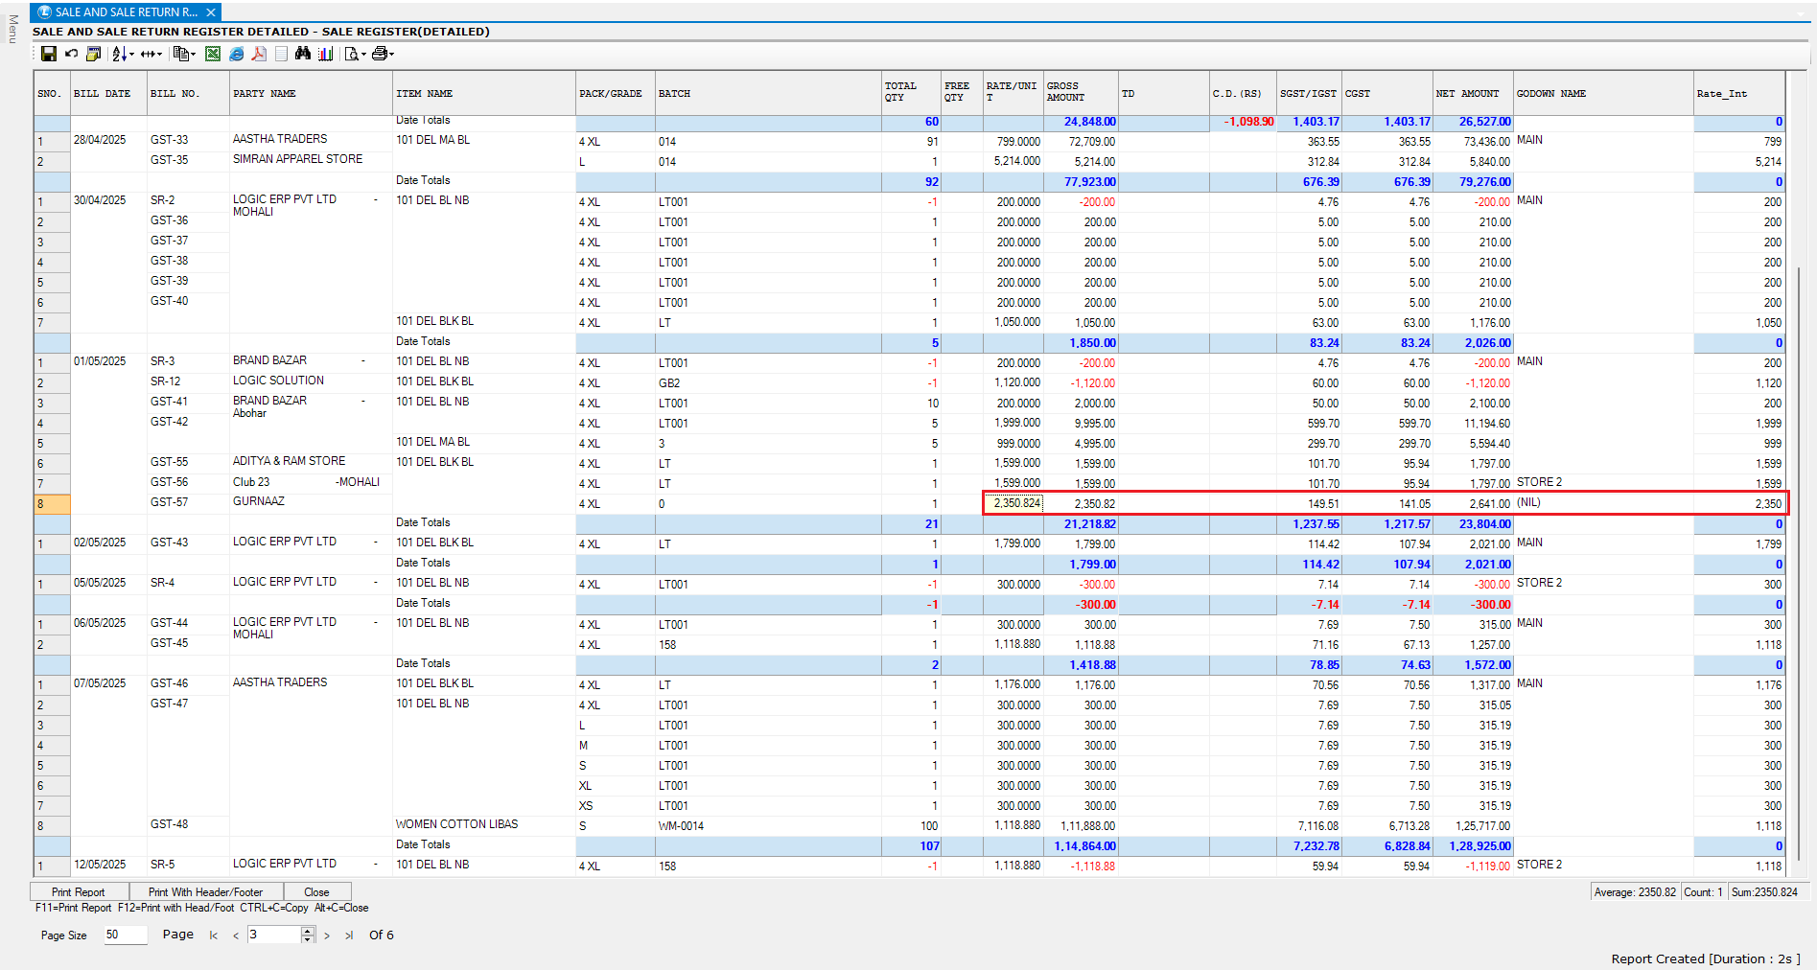Viewport: 1817px width, 970px height.
Task: Click the Print Report button
Action: tap(79, 891)
